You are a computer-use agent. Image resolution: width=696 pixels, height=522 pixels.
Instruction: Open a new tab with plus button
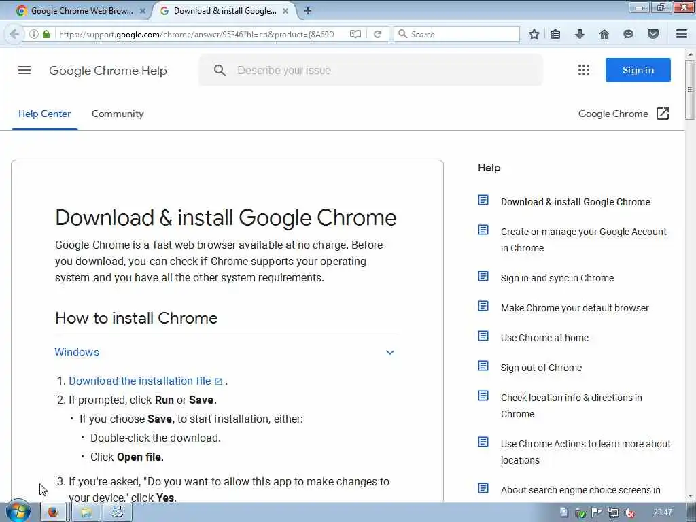pos(308,11)
